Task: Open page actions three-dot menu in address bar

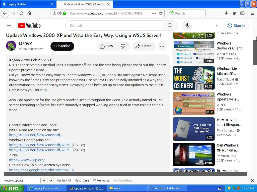Action: tap(154, 13)
